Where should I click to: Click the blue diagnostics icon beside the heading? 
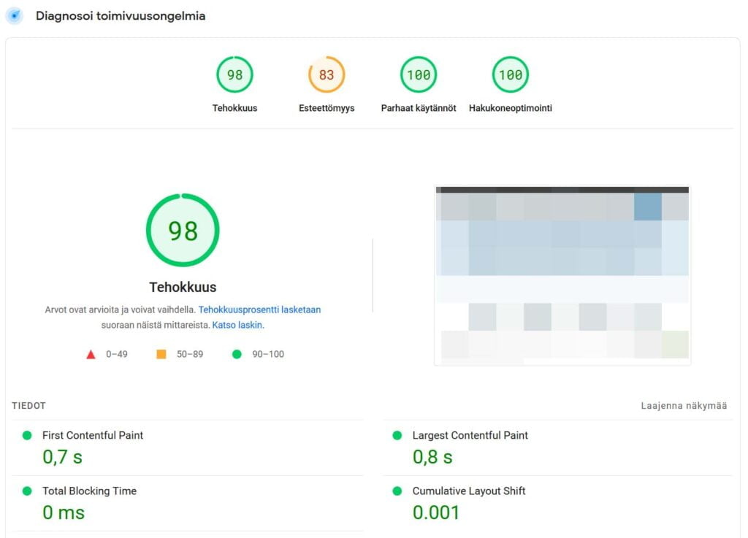pos(15,16)
